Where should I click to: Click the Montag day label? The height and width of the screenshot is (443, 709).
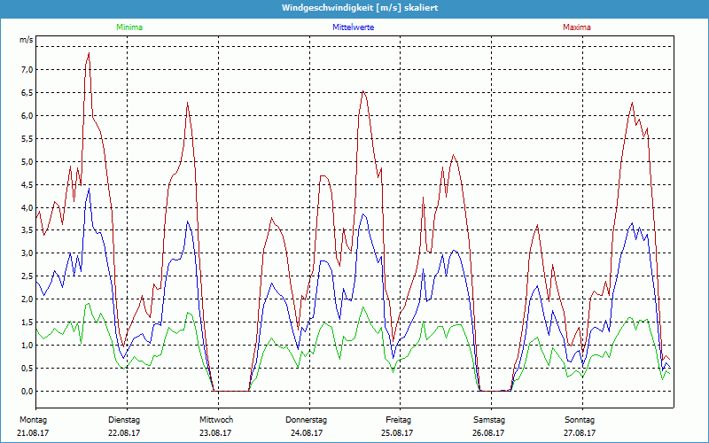tap(33, 420)
